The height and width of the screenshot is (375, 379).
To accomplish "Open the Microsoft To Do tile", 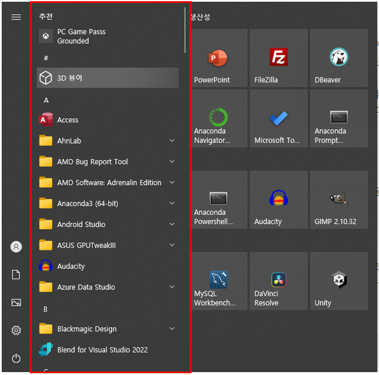I will 279,118.
